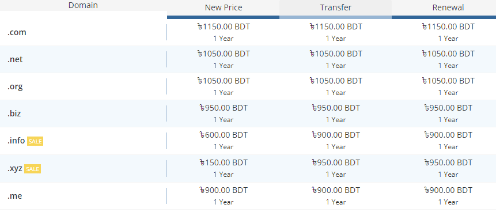Click the .xyz new price ৳150.00 BDT
This screenshot has width=496, height=212.
[224, 162]
